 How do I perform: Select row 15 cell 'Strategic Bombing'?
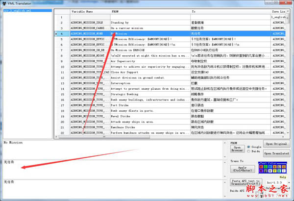pyautogui.click(x=150, y=94)
